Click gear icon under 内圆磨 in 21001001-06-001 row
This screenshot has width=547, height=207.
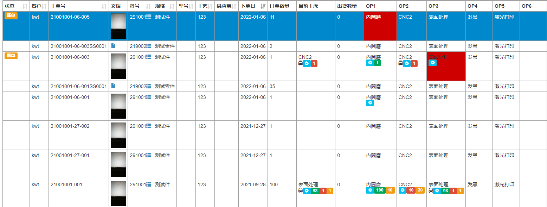click(370, 103)
